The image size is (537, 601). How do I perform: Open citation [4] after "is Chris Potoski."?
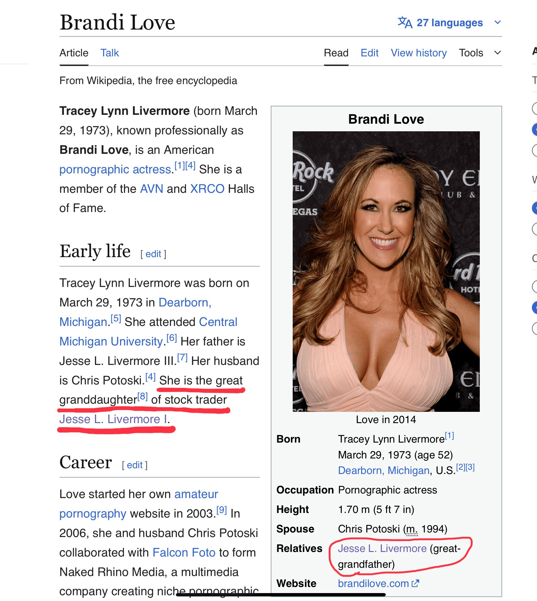150,377
